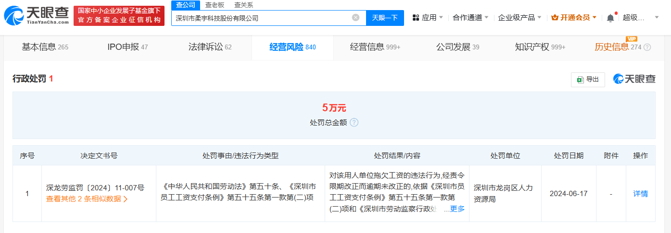Expand full penalty content via 更多
The height and width of the screenshot is (233, 671).
point(457,209)
